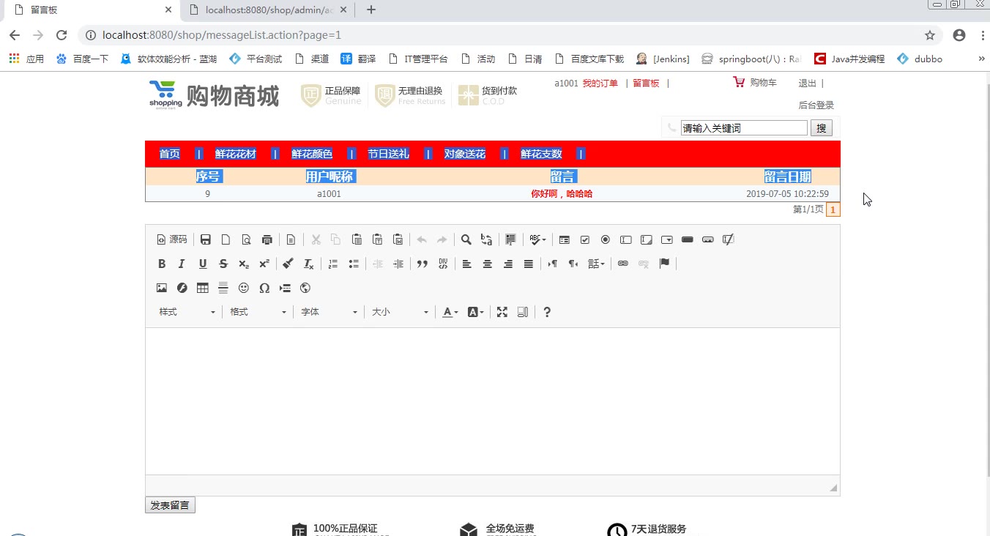Go to 鲜花花材 navigation menu
This screenshot has width=990, height=536.
pyautogui.click(x=236, y=154)
